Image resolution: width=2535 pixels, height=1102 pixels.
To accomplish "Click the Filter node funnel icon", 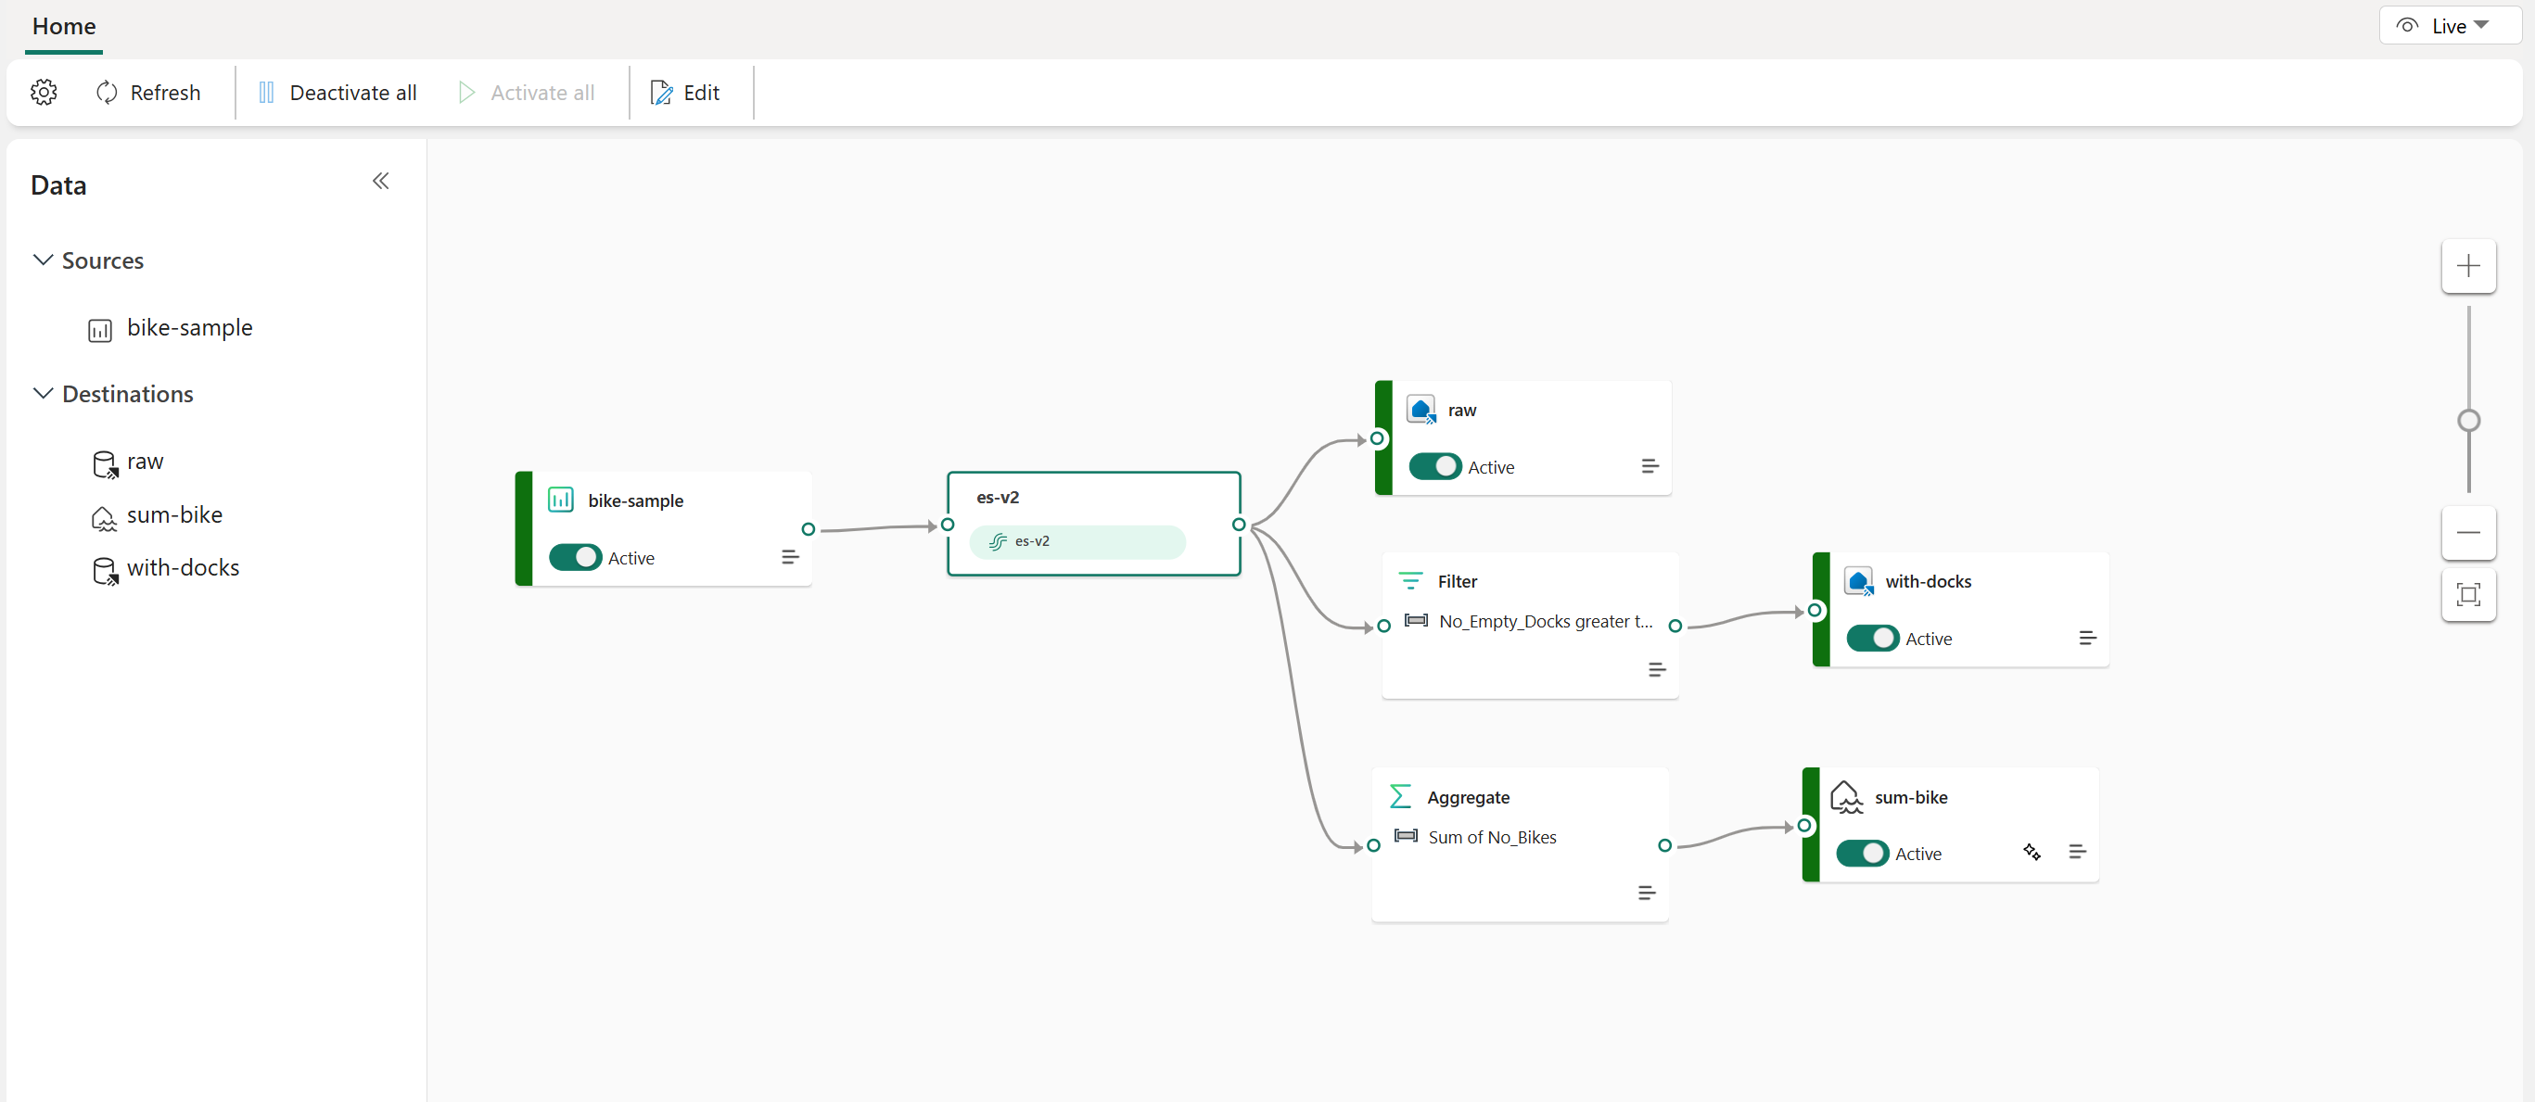I will 1408,580.
